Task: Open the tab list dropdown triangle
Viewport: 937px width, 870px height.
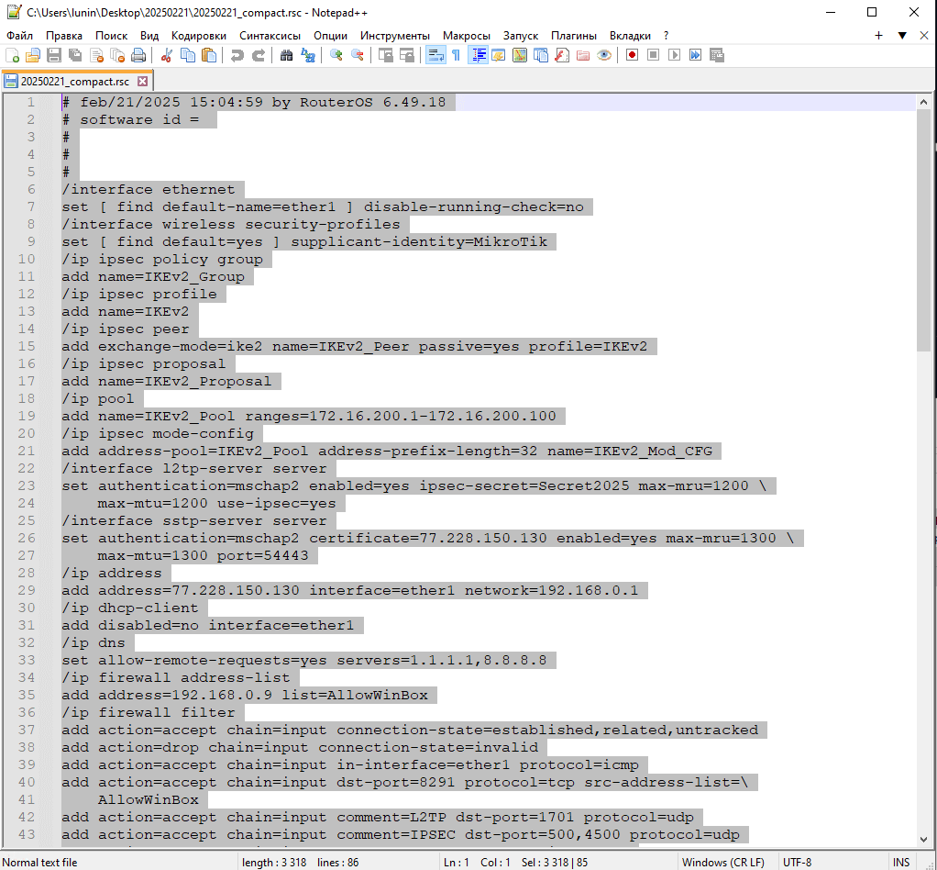Action: (x=902, y=36)
